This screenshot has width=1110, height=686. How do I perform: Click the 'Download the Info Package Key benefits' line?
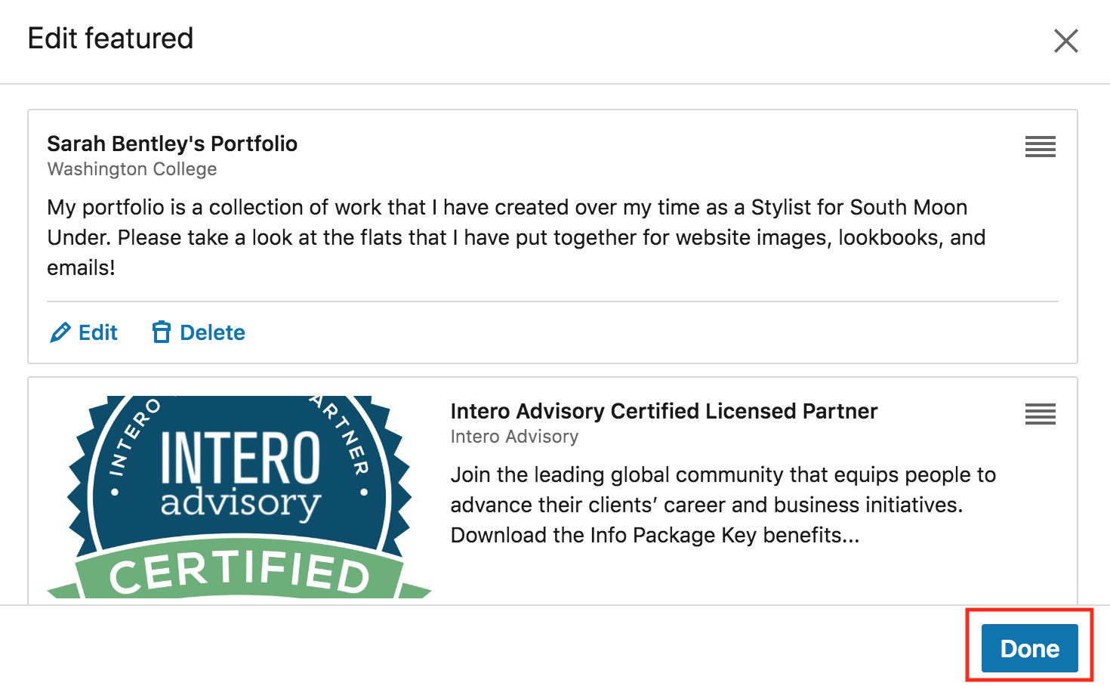click(x=655, y=536)
